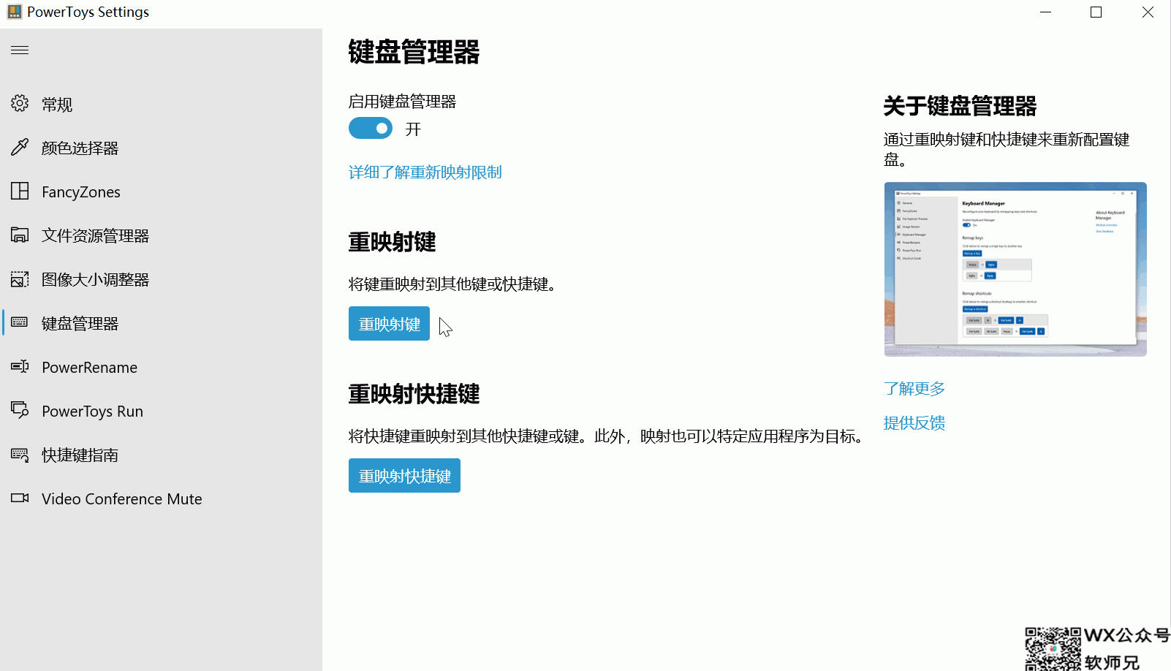Click the 快捷键指南 sidebar icon
This screenshot has height=671, width=1171.
(20, 455)
